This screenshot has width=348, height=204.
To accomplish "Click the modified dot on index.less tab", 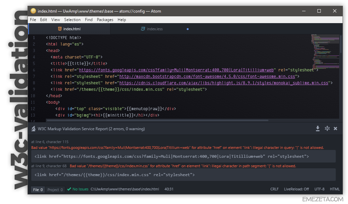I will 188,29.
